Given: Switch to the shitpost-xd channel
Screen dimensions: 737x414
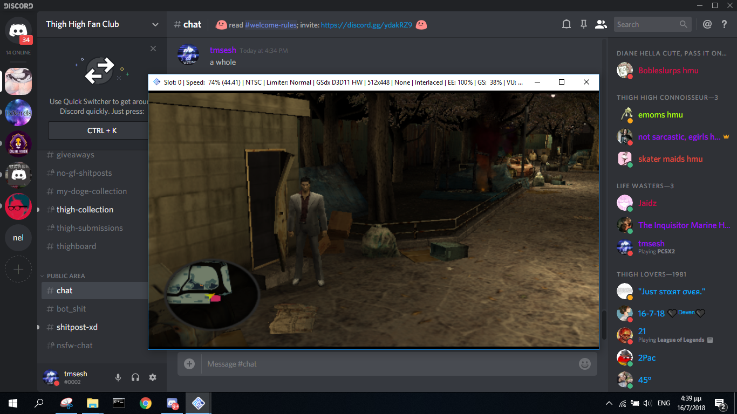Looking at the screenshot, I should [77, 327].
